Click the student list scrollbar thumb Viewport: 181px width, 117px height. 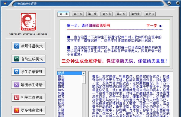point(84,79)
